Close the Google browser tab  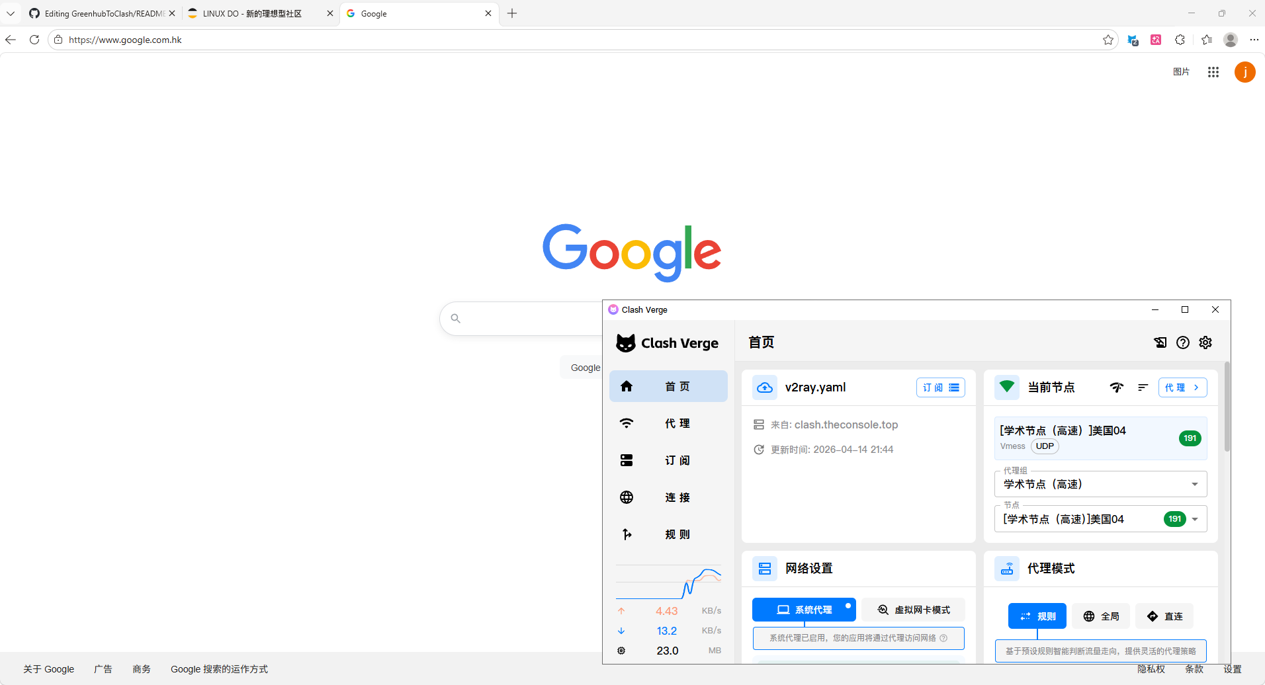click(x=488, y=13)
